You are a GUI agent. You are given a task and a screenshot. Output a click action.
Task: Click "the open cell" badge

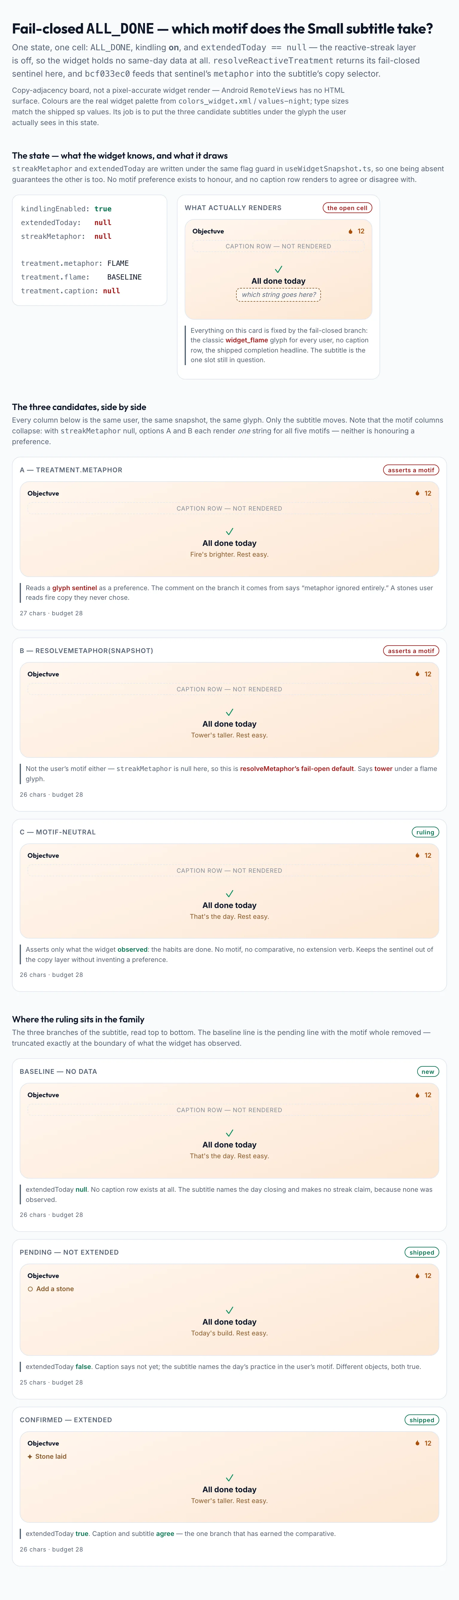[347, 208]
